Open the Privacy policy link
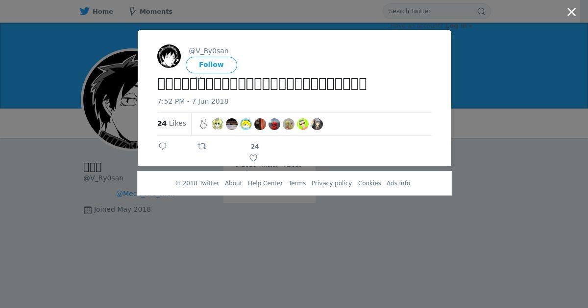This screenshot has height=308, width=588. pyautogui.click(x=332, y=183)
